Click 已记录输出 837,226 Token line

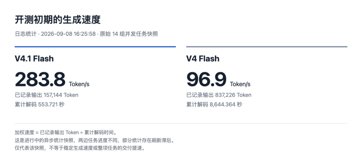point(219,95)
